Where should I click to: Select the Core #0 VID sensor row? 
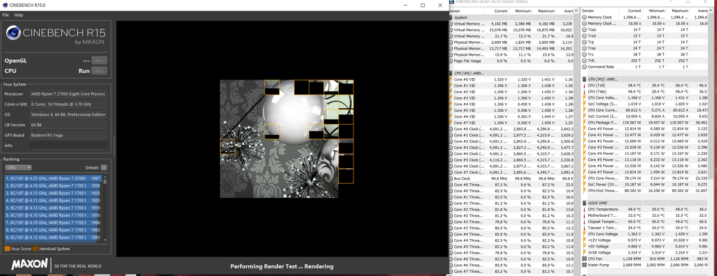(511, 79)
